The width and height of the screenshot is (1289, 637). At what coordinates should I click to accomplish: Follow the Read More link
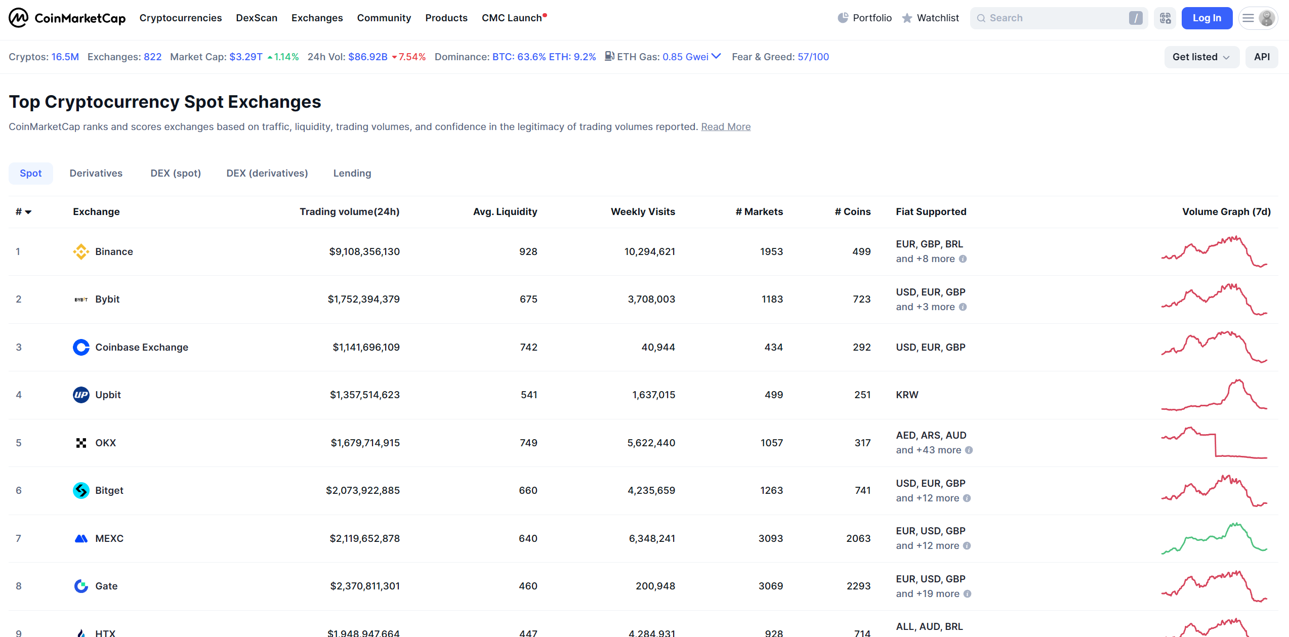pyautogui.click(x=725, y=127)
